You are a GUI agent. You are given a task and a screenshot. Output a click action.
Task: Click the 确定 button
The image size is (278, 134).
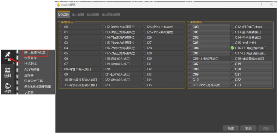tap(231, 128)
